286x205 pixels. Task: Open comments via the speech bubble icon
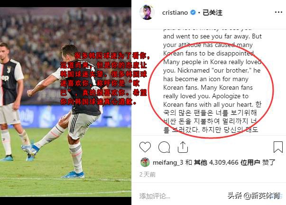(164, 147)
